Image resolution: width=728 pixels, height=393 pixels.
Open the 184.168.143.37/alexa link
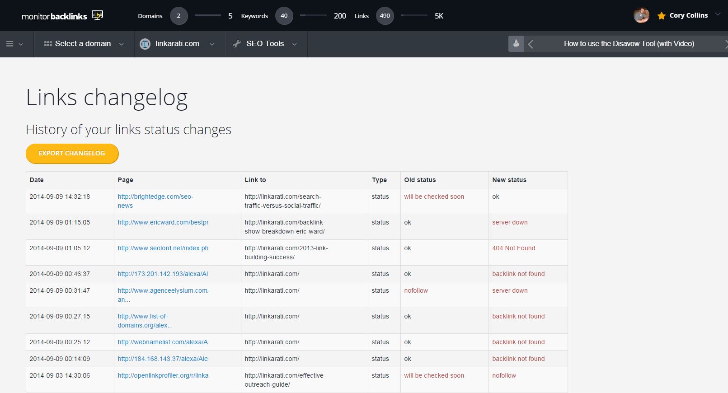[163, 359]
